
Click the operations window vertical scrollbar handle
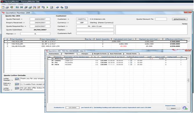point(188,80)
